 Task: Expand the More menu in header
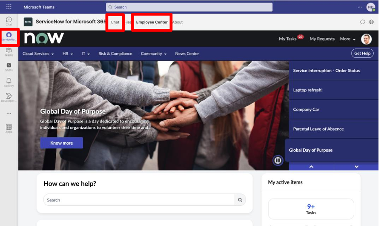click(x=347, y=39)
